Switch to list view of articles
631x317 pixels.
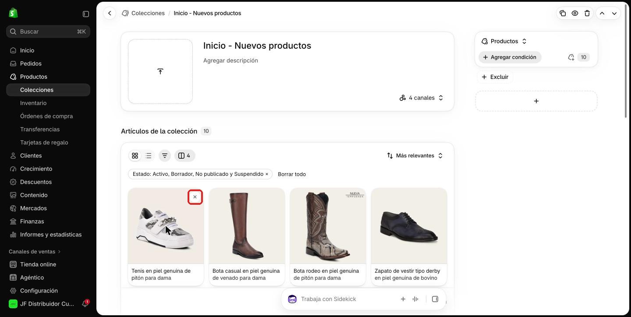(149, 156)
